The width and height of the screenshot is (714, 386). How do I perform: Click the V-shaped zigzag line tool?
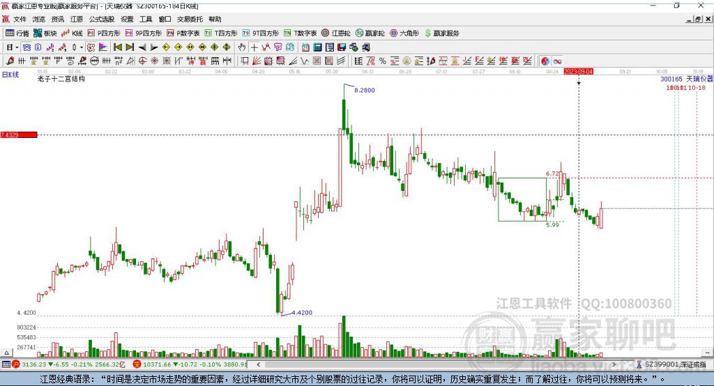click(x=305, y=61)
